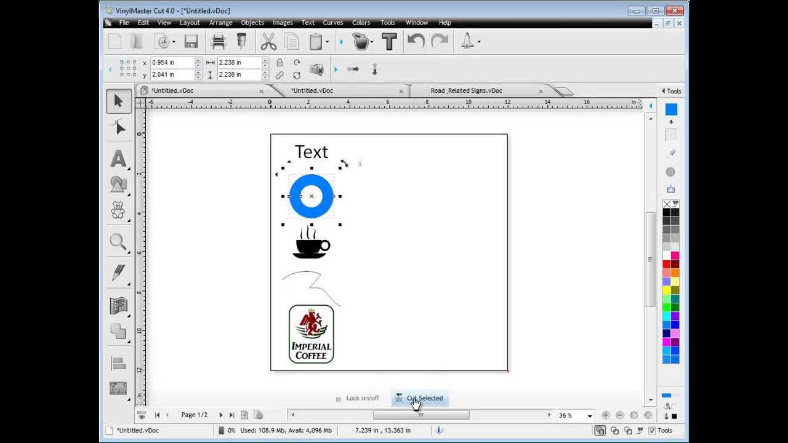The width and height of the screenshot is (788, 443).
Task: Expand the paste options dropdown arrow
Action: (x=327, y=42)
